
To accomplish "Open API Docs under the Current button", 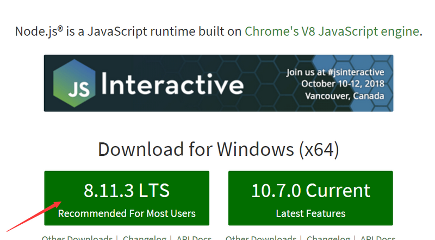I will (x=377, y=237).
